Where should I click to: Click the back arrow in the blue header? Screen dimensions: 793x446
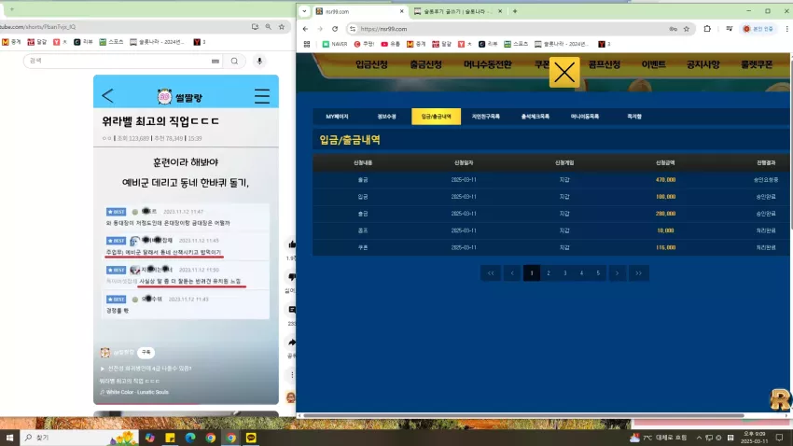tap(107, 95)
